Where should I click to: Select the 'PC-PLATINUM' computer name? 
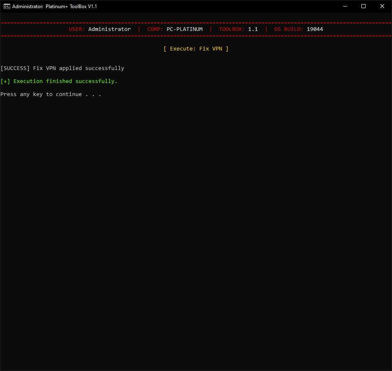click(185, 29)
